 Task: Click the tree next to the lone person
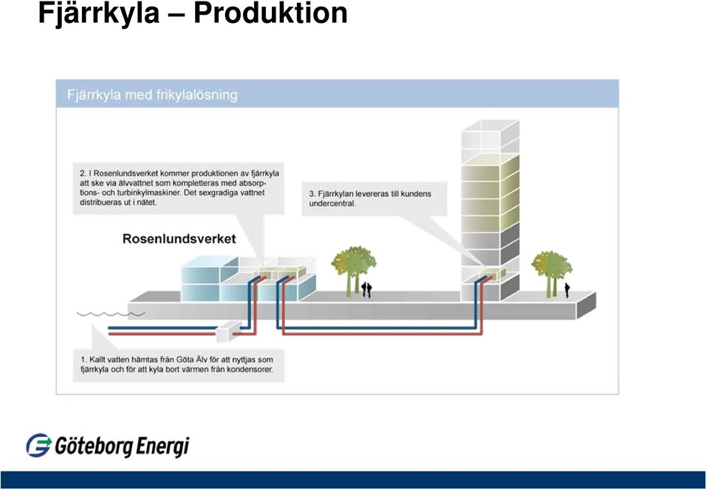coord(551,274)
